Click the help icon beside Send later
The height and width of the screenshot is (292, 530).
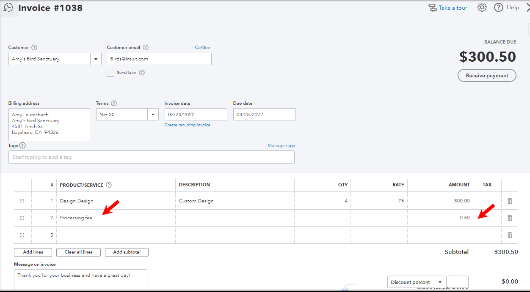(141, 73)
